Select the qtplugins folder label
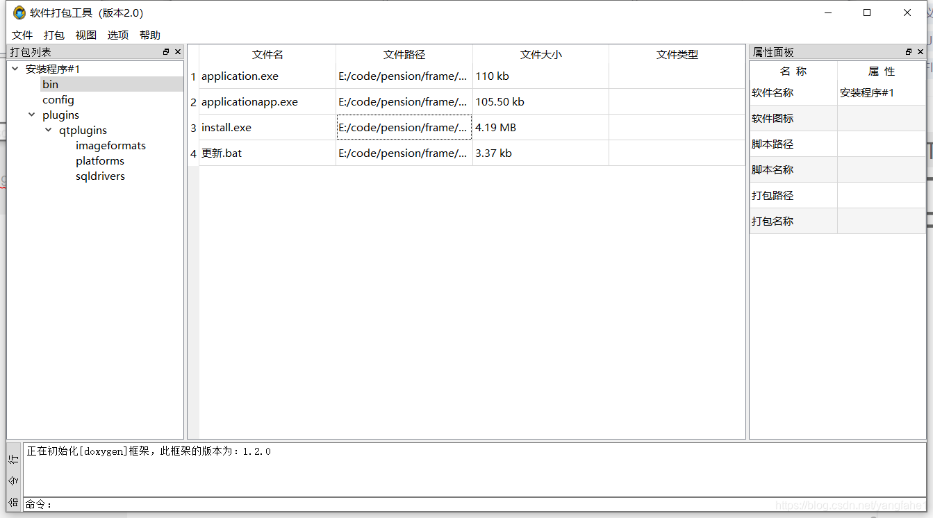 [83, 131]
